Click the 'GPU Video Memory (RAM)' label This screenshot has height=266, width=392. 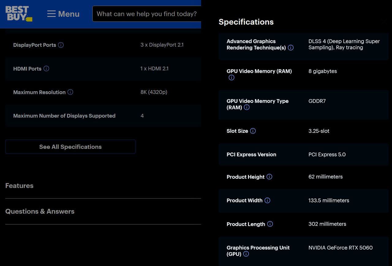259,71
